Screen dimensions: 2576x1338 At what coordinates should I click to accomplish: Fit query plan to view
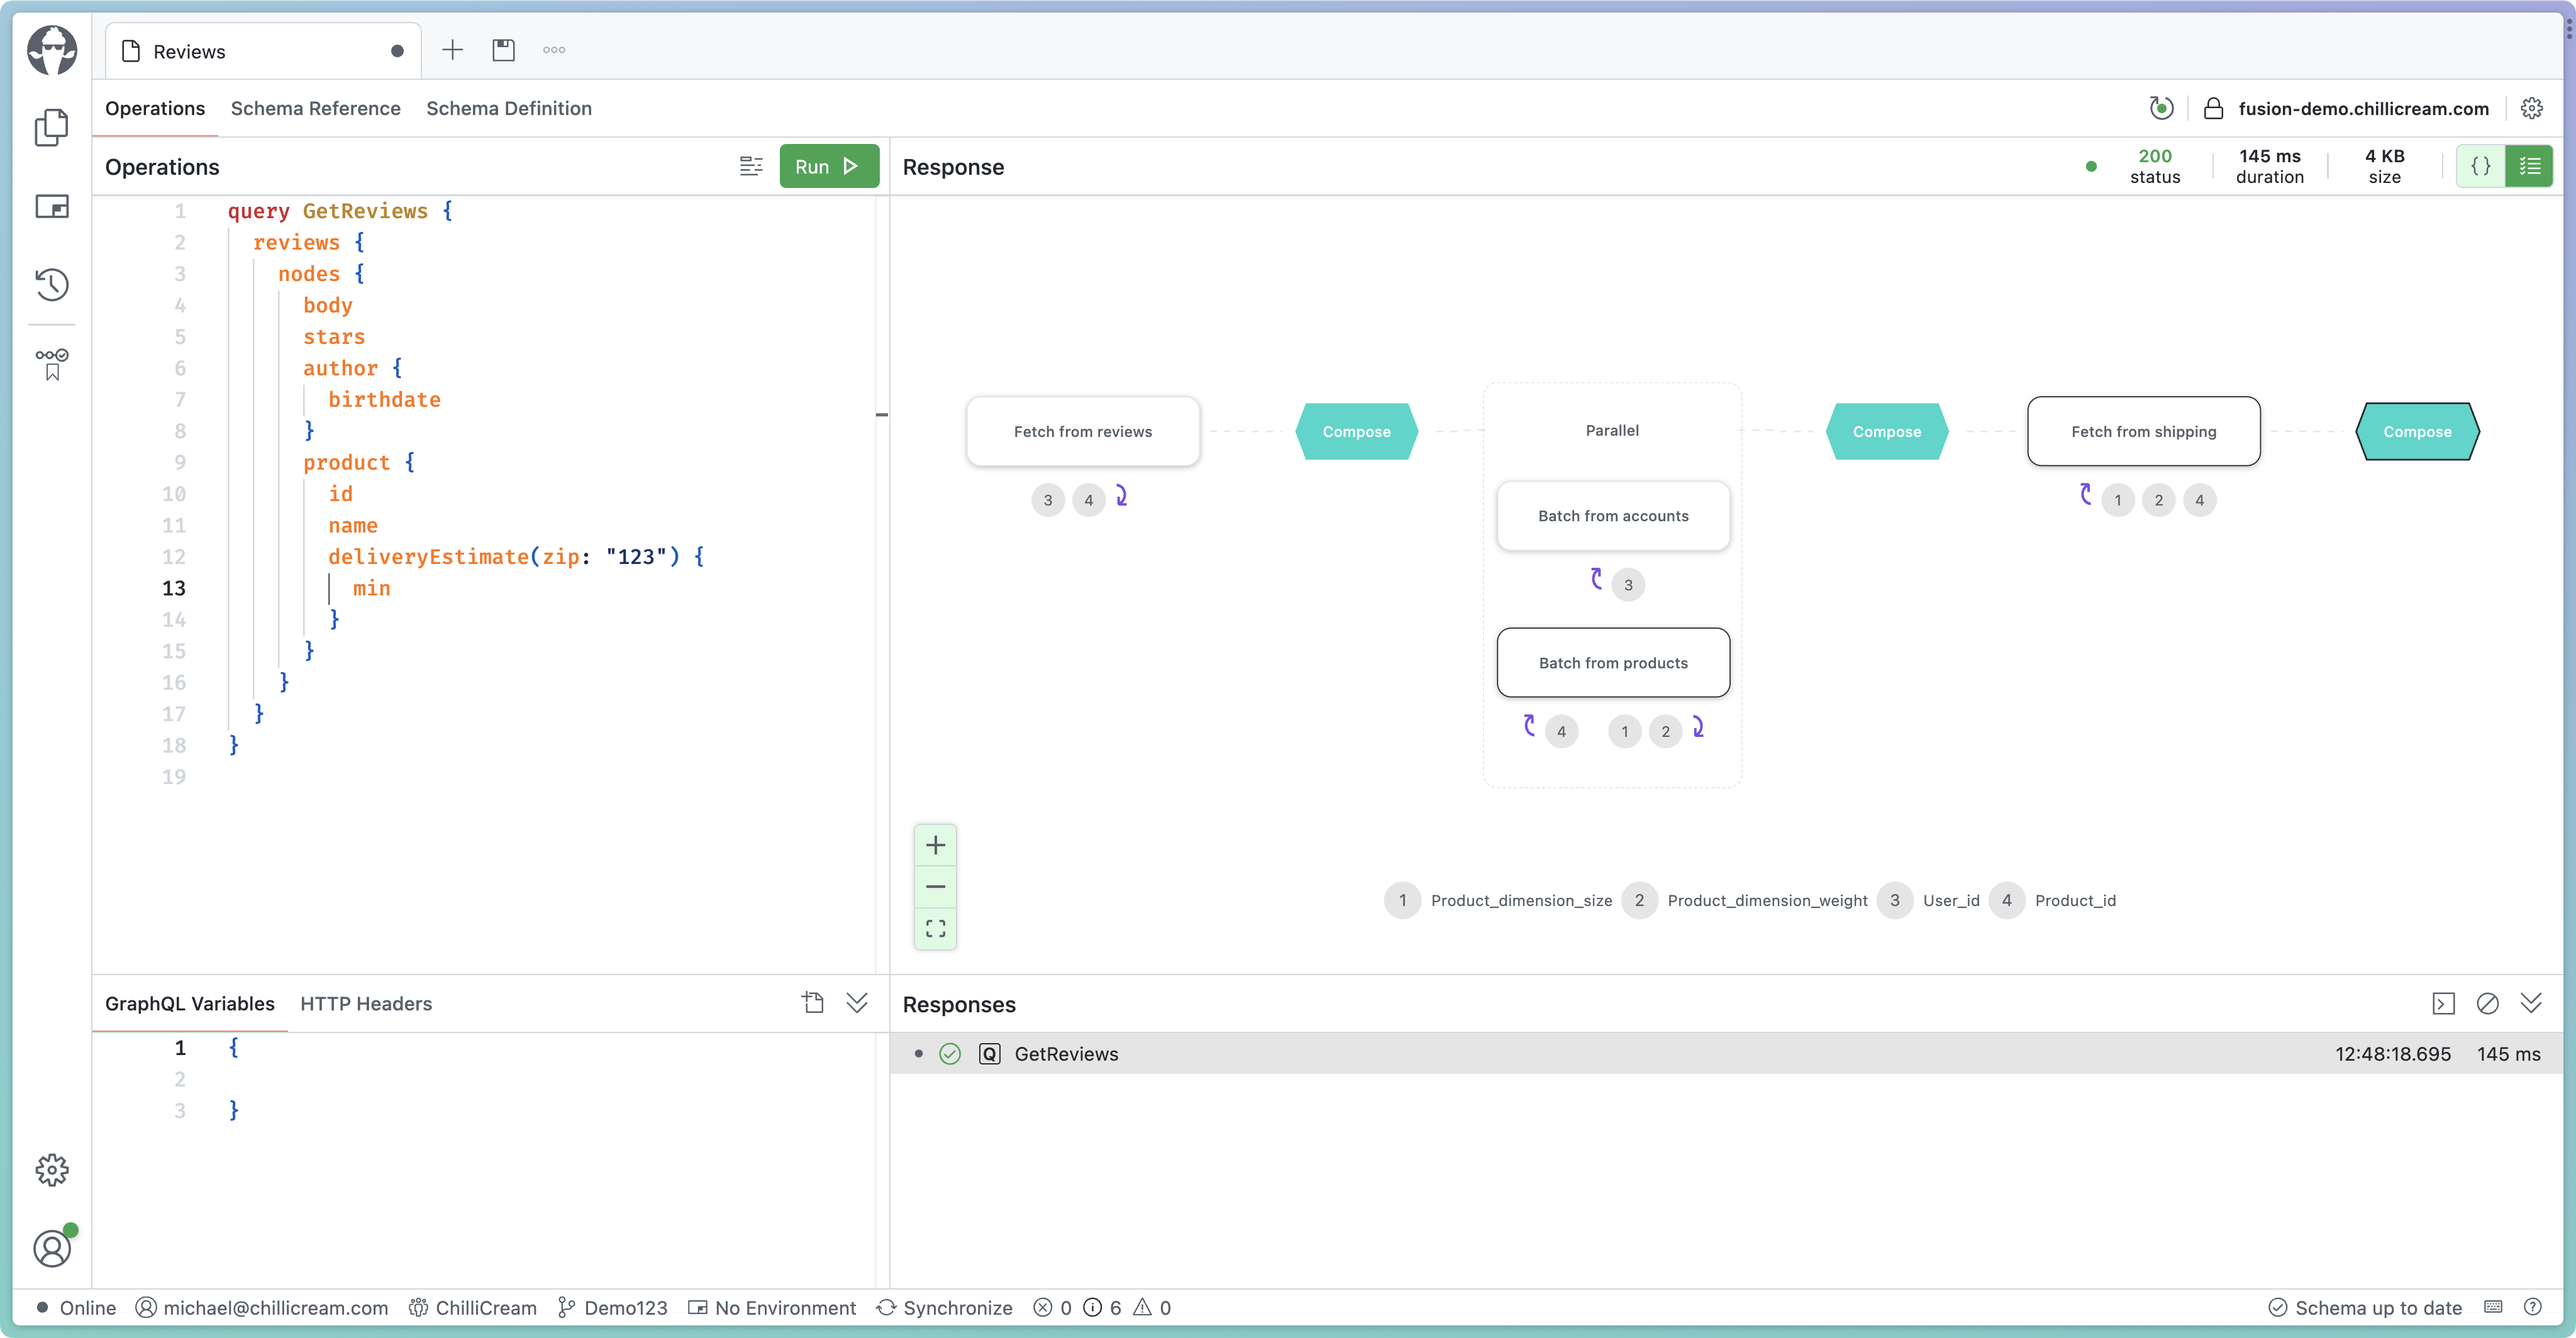(x=935, y=929)
